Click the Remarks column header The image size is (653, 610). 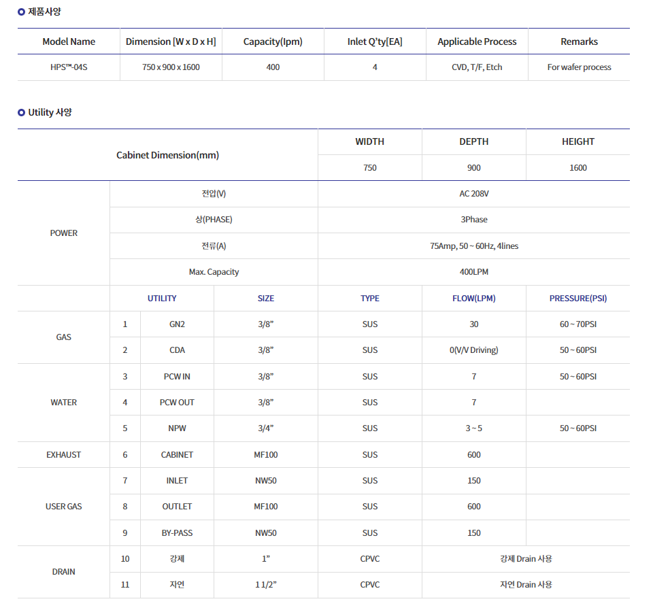coord(579,41)
